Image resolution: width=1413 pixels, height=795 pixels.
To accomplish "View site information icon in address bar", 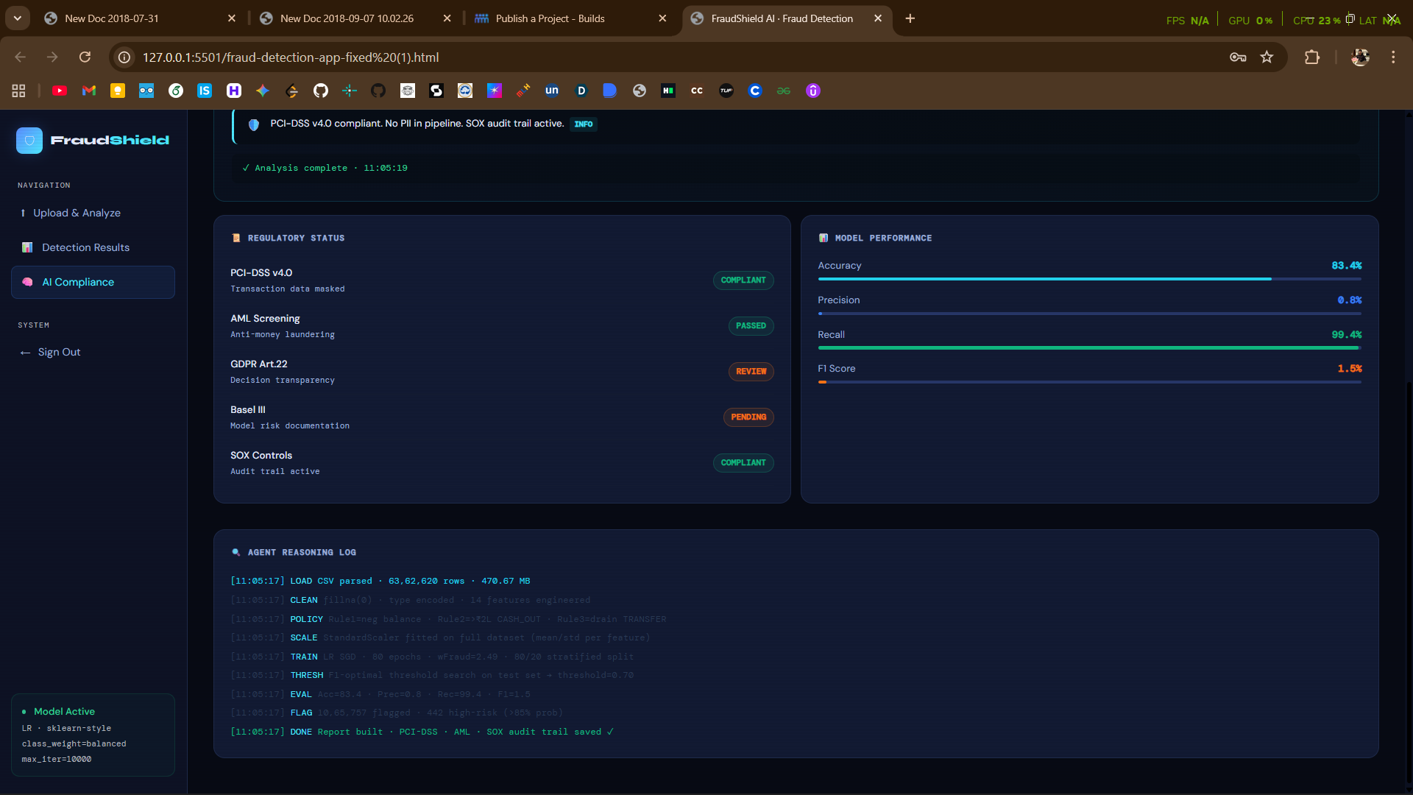I will (x=125, y=57).
